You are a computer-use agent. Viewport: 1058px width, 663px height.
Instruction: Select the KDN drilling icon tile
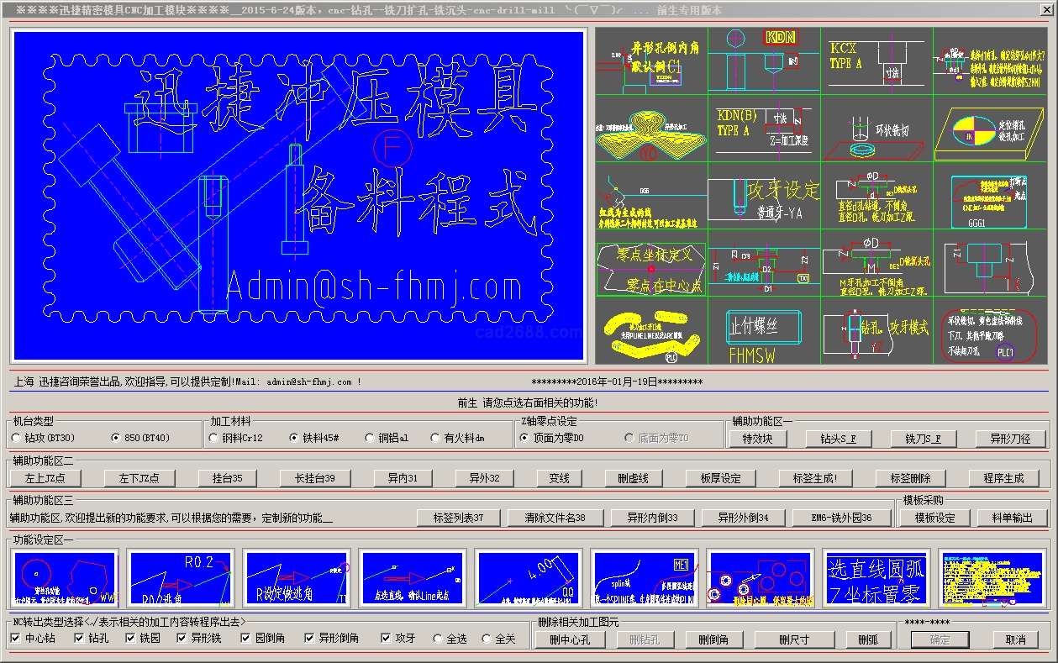pyautogui.click(x=763, y=61)
